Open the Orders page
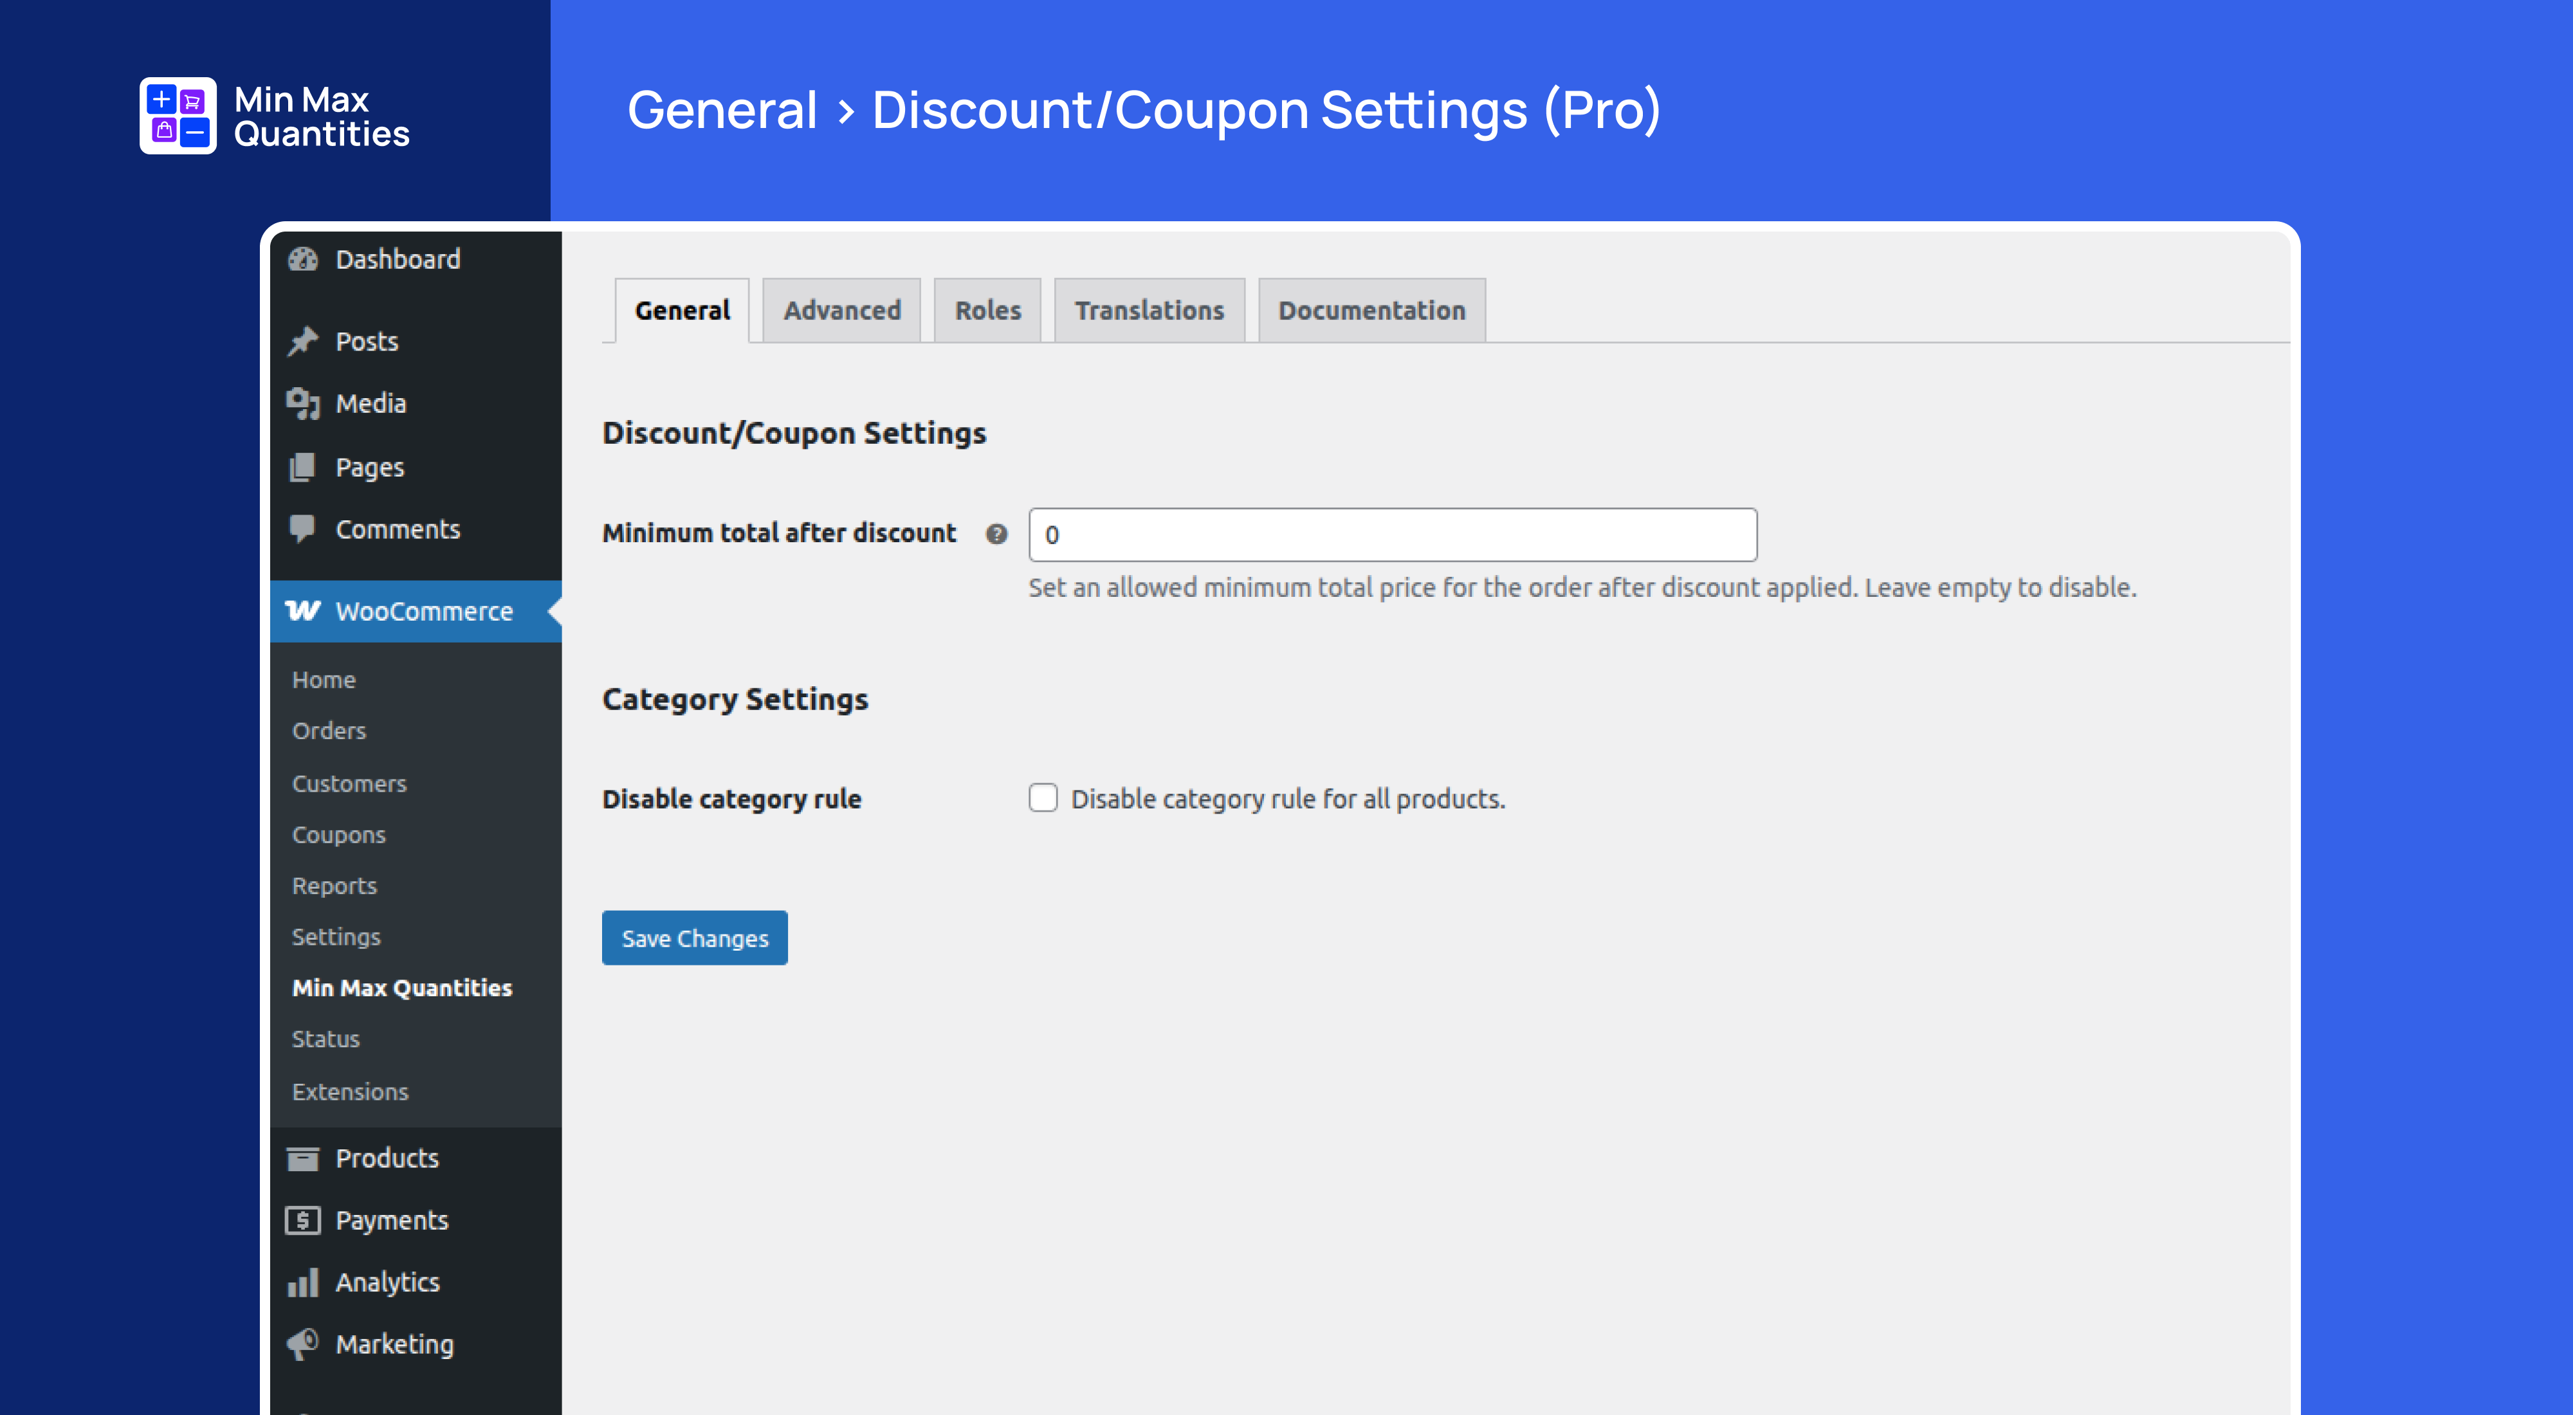This screenshot has height=1415, width=2573. pyautogui.click(x=327, y=731)
